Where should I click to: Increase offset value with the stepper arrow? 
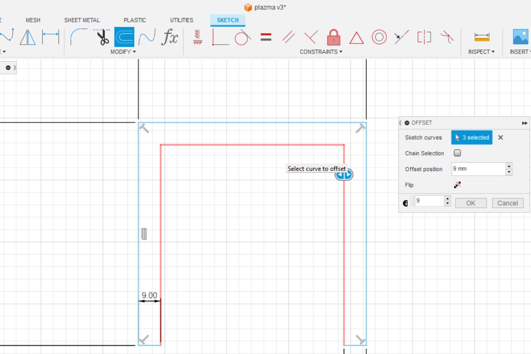point(509,166)
